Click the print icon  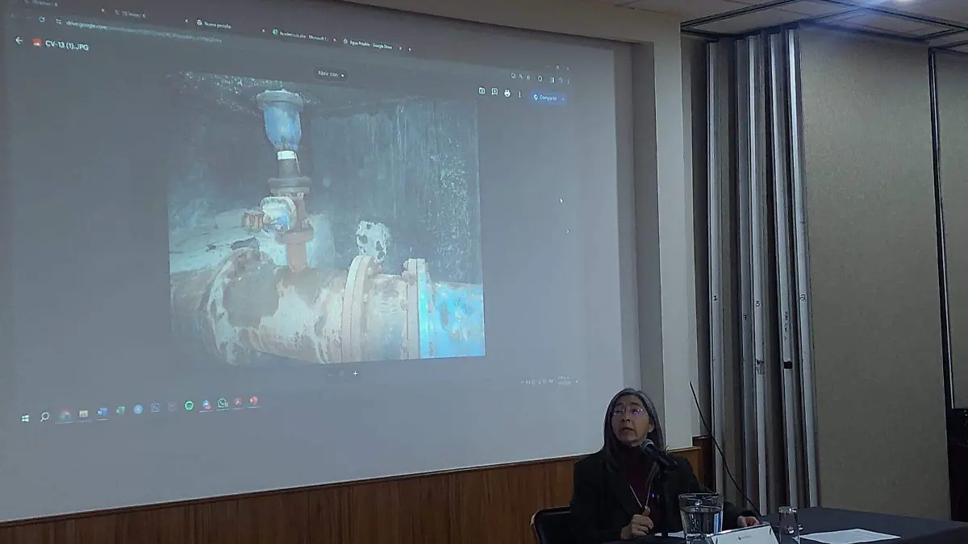507,93
